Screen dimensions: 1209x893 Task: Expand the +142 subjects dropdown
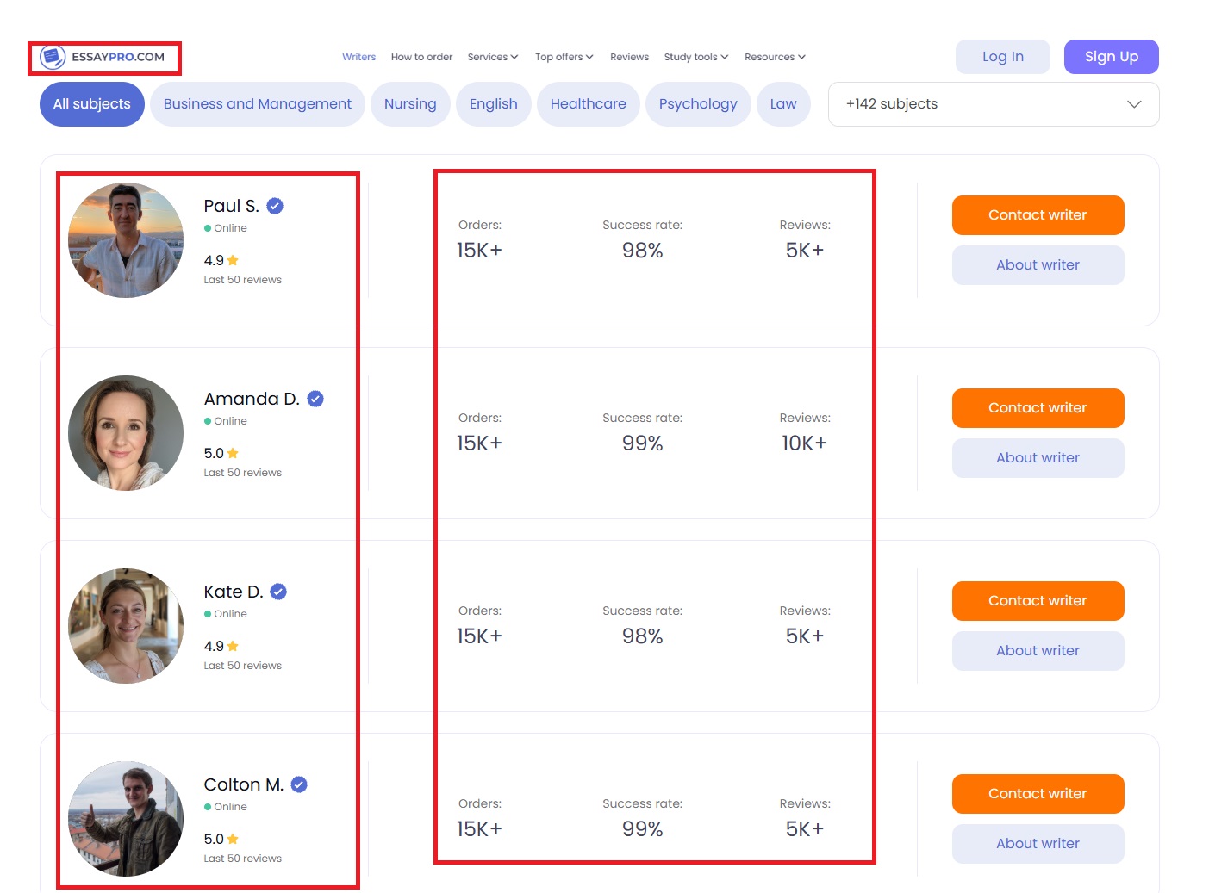click(x=993, y=104)
